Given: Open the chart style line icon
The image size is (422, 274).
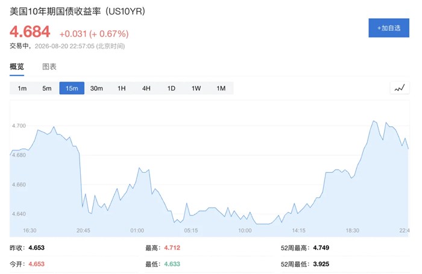Looking at the screenshot, I should point(400,88).
